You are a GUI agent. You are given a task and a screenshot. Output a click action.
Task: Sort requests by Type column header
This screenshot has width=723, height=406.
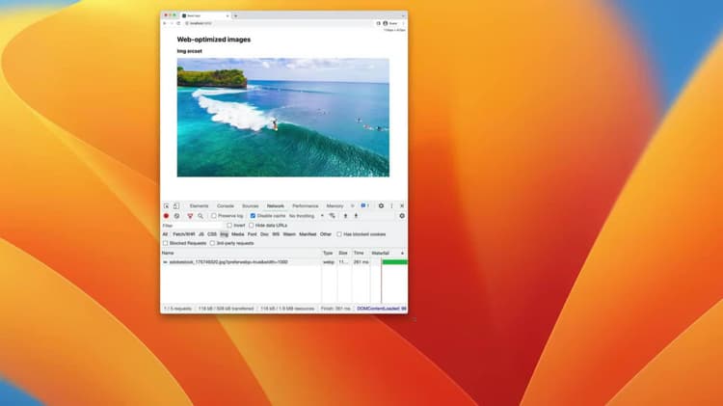click(x=329, y=254)
